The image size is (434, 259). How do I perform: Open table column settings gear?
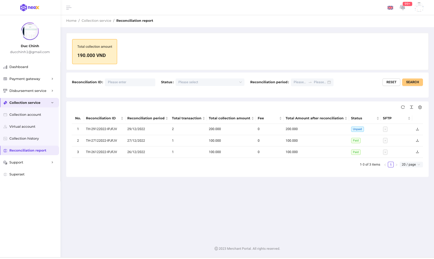(x=420, y=107)
